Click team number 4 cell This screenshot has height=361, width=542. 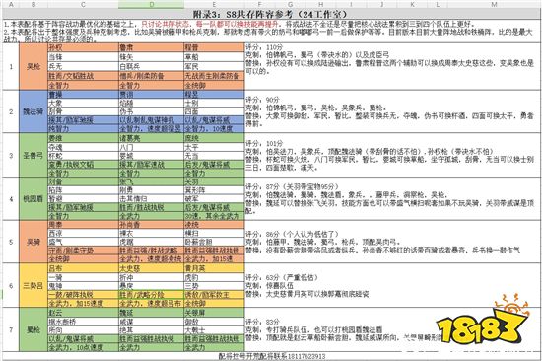pyautogui.click(x=11, y=199)
